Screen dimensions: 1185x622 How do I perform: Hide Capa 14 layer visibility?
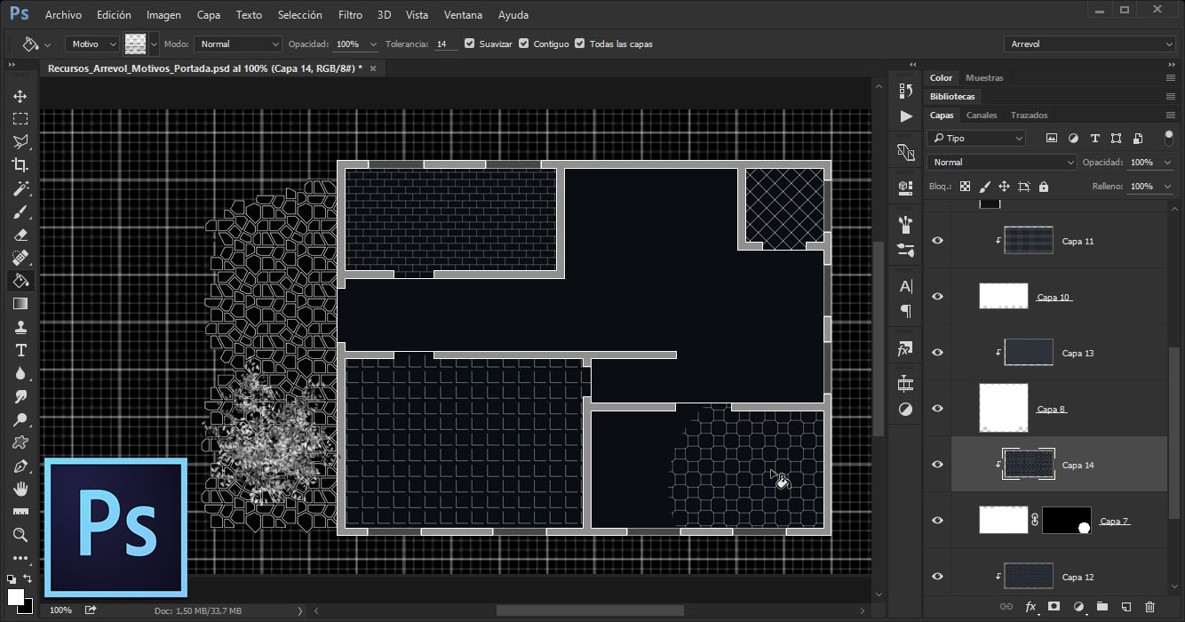pos(937,465)
